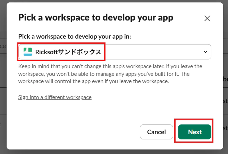
Task: Close the workspace picker dialog
Action: tap(207, 18)
